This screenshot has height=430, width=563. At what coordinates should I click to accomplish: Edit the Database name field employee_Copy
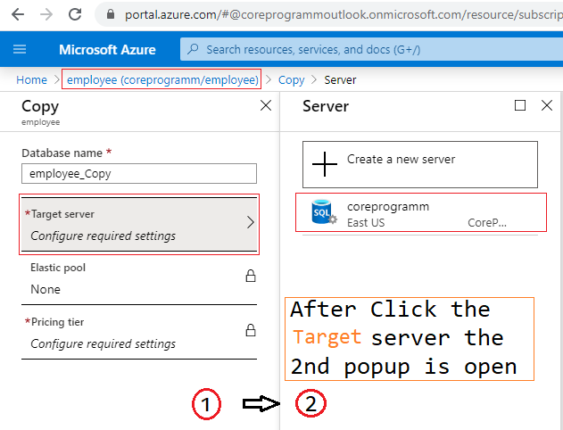[139, 174]
